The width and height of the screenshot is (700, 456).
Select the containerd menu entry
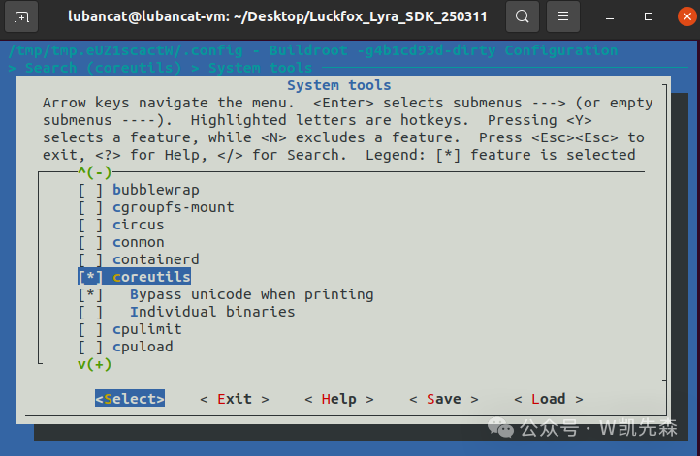click(x=155, y=259)
